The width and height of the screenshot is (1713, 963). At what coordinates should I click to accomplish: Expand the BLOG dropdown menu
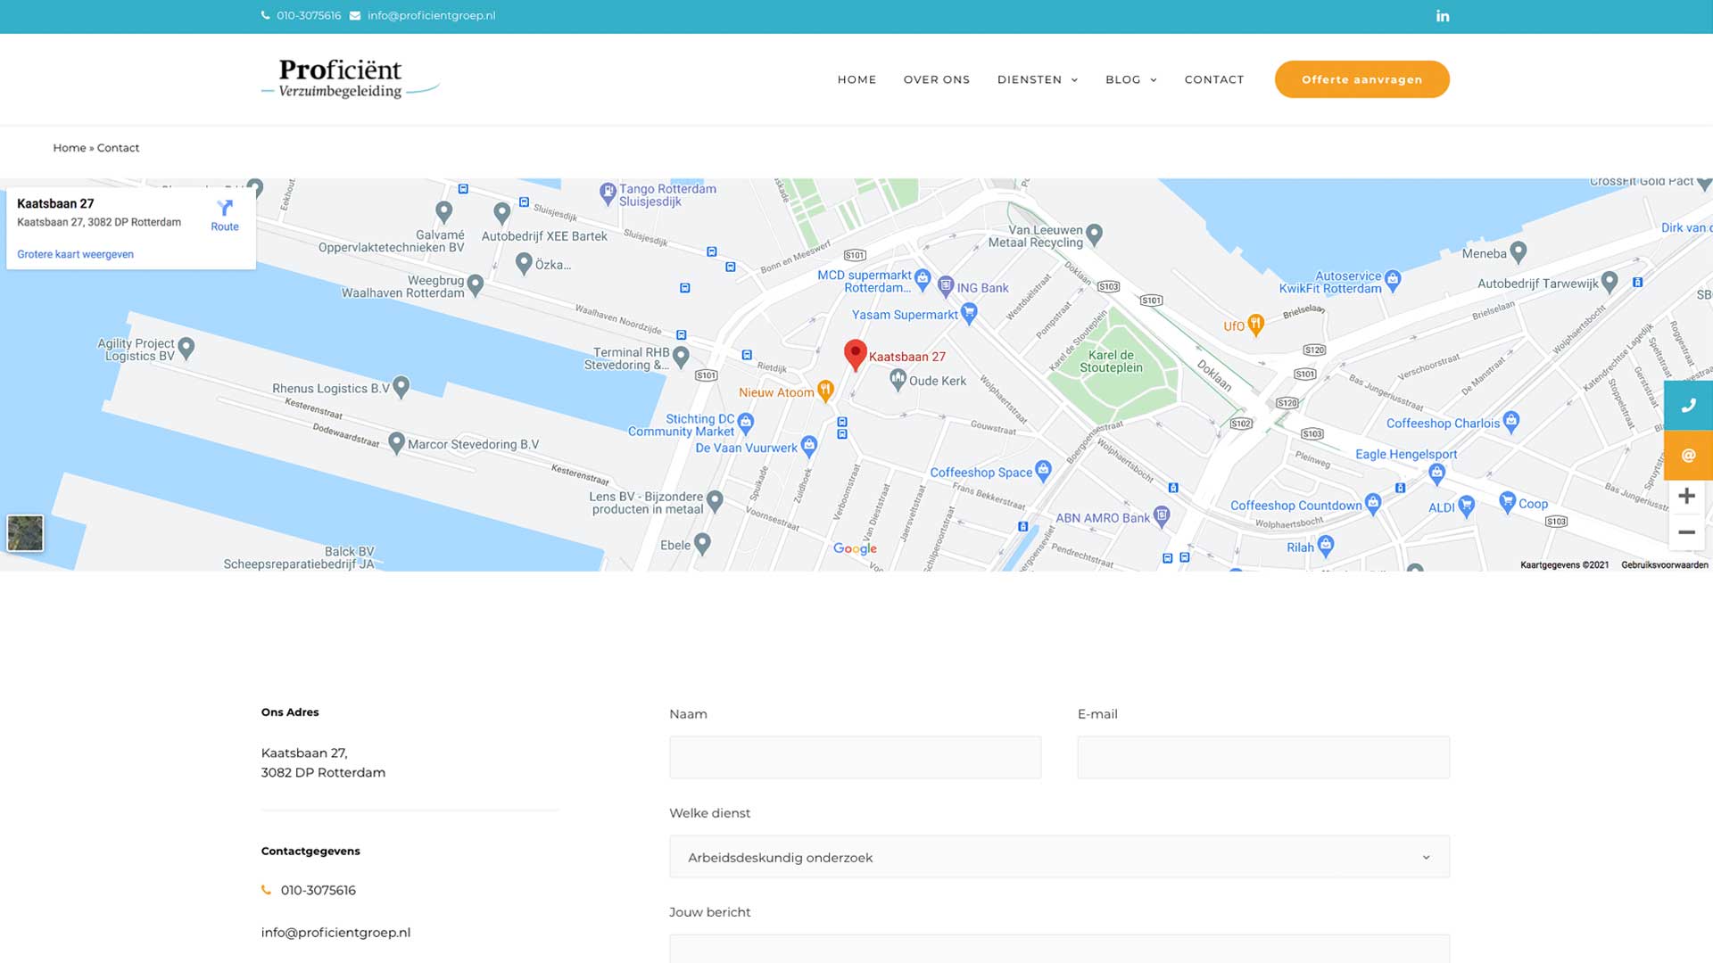(x=1130, y=79)
